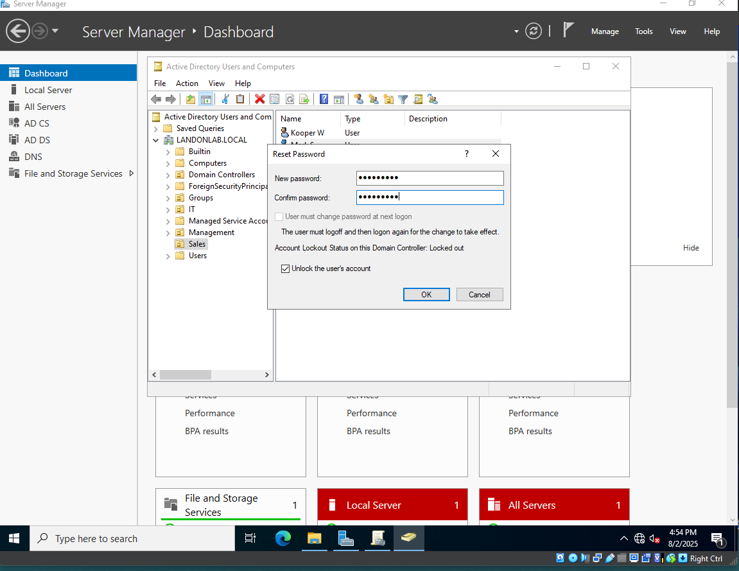
Task: Click the Filter funnel icon
Action: [x=403, y=99]
